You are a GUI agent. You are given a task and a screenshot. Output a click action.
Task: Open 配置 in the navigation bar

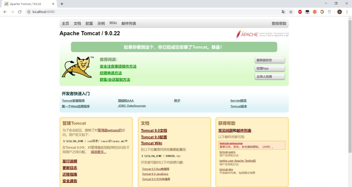[x=89, y=23]
